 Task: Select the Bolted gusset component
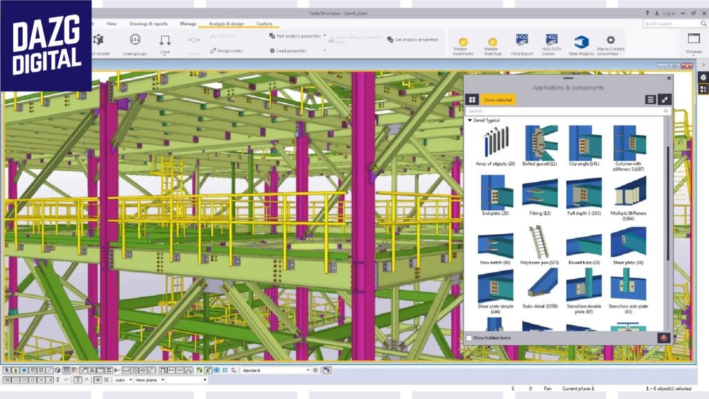coord(540,145)
